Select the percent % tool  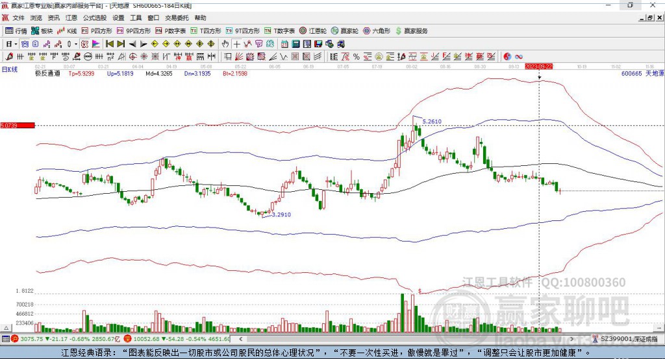357,56
